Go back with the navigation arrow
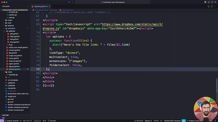218x122 pixels. 69,2
